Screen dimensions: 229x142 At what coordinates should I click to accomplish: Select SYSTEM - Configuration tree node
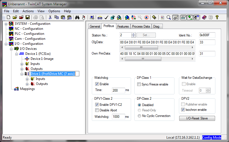pos(33,24)
